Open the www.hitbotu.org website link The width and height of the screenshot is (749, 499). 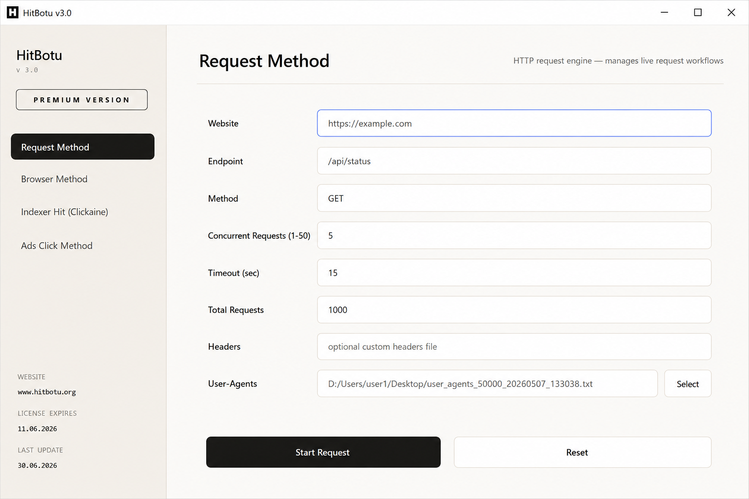coord(47,392)
